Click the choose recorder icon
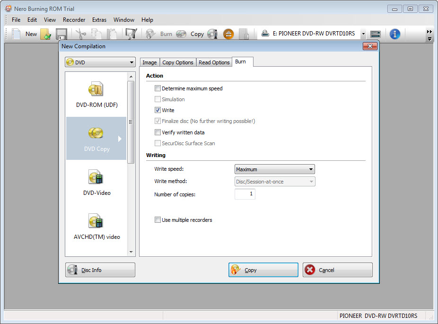The height and width of the screenshot is (324, 438). click(375, 34)
